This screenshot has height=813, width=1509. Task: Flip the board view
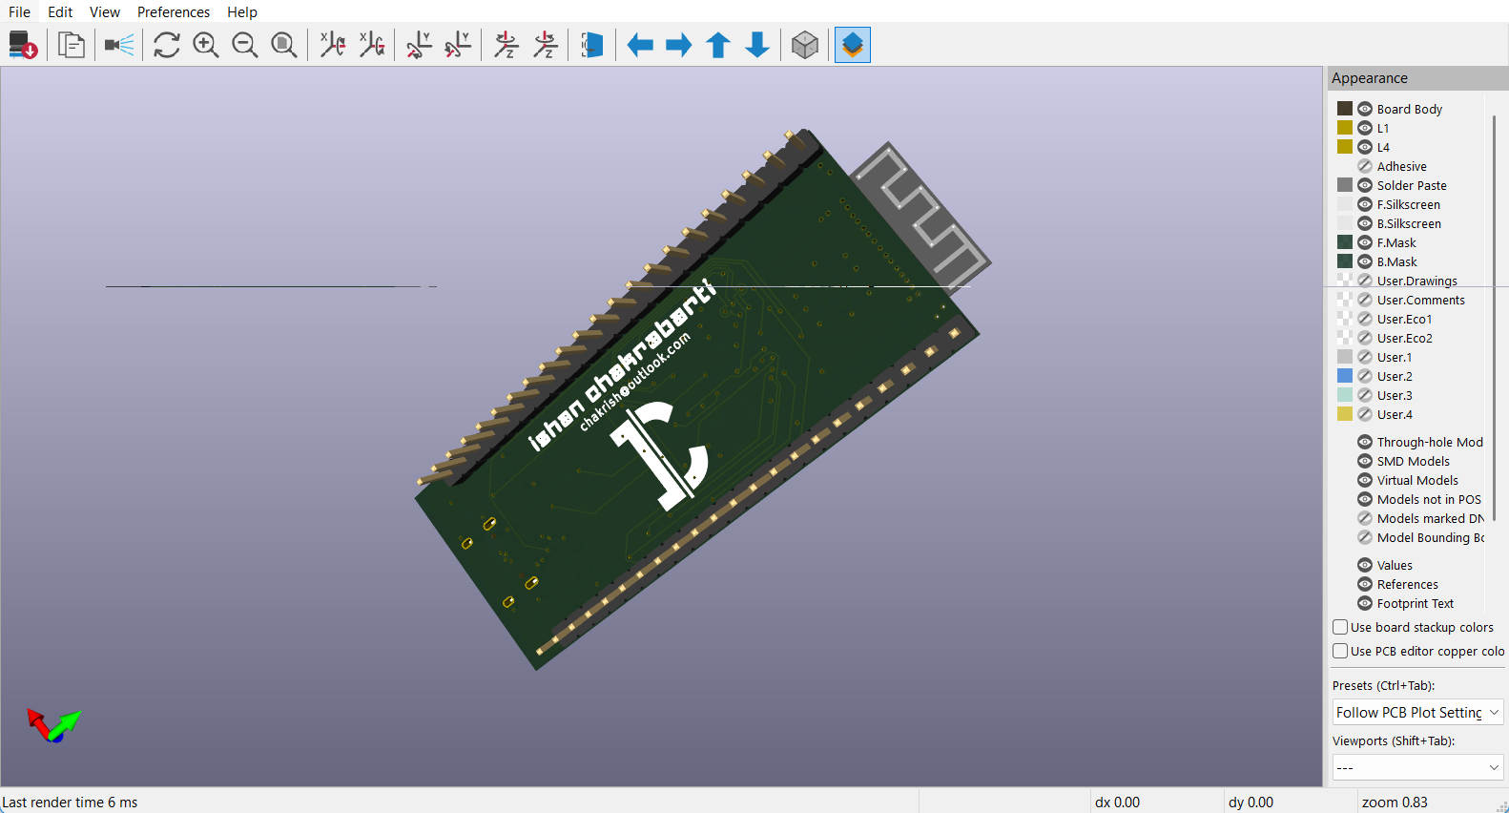click(x=592, y=45)
